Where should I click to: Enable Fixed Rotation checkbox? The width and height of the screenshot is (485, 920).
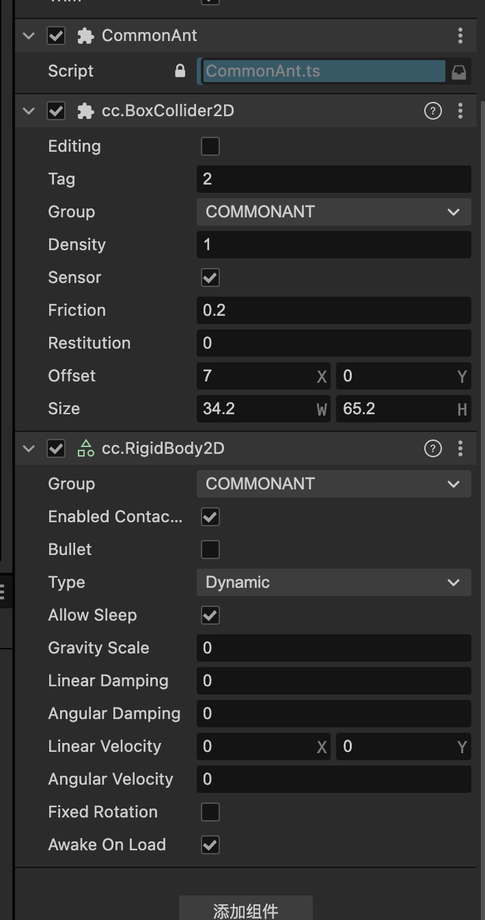pyautogui.click(x=210, y=812)
